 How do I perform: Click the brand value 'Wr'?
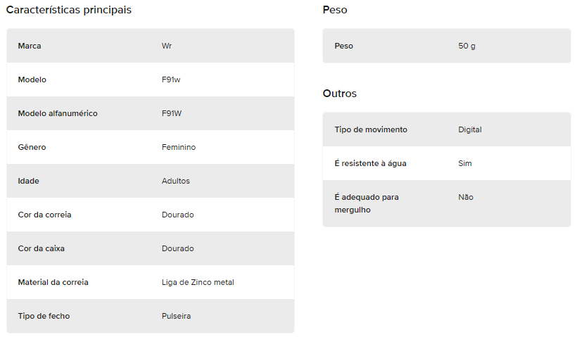[167, 46]
